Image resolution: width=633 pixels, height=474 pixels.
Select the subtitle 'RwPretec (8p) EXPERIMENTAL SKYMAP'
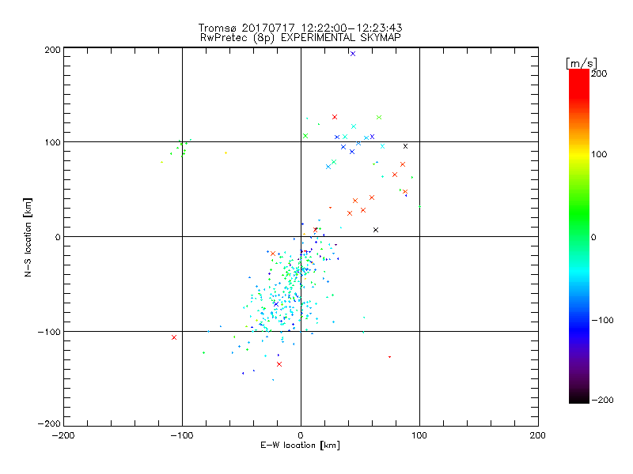(x=301, y=38)
